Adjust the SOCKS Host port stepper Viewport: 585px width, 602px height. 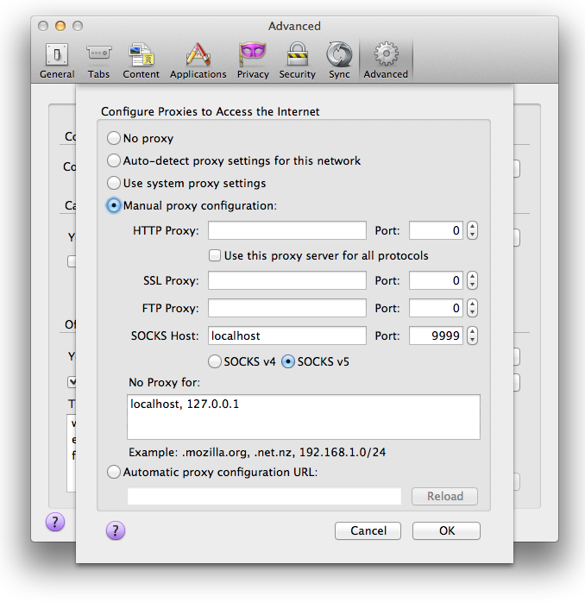[x=472, y=336]
